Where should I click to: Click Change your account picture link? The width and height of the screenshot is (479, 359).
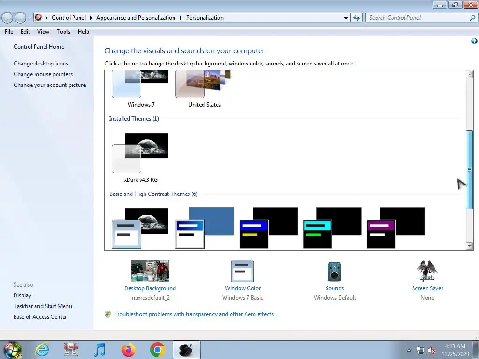tap(50, 85)
